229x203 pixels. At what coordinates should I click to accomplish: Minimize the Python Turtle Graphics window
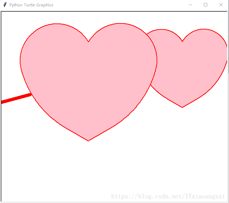point(190,5)
